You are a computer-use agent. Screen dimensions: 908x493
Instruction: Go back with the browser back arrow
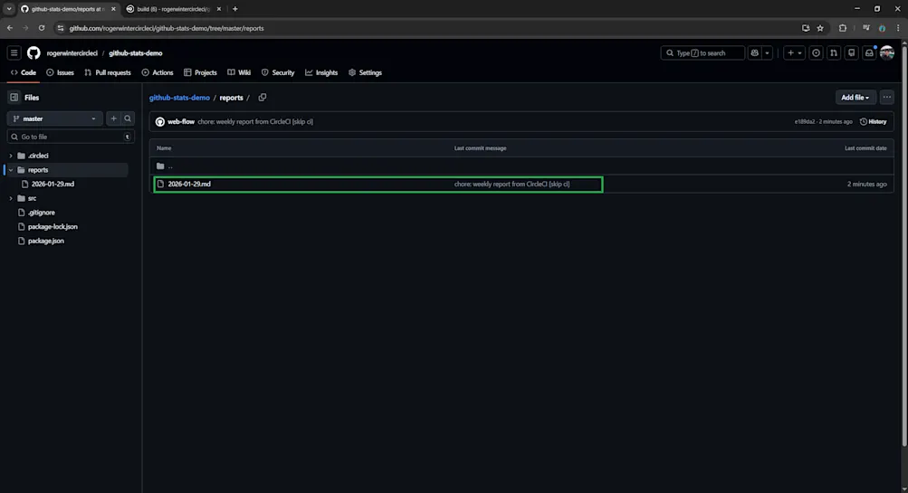(x=10, y=28)
